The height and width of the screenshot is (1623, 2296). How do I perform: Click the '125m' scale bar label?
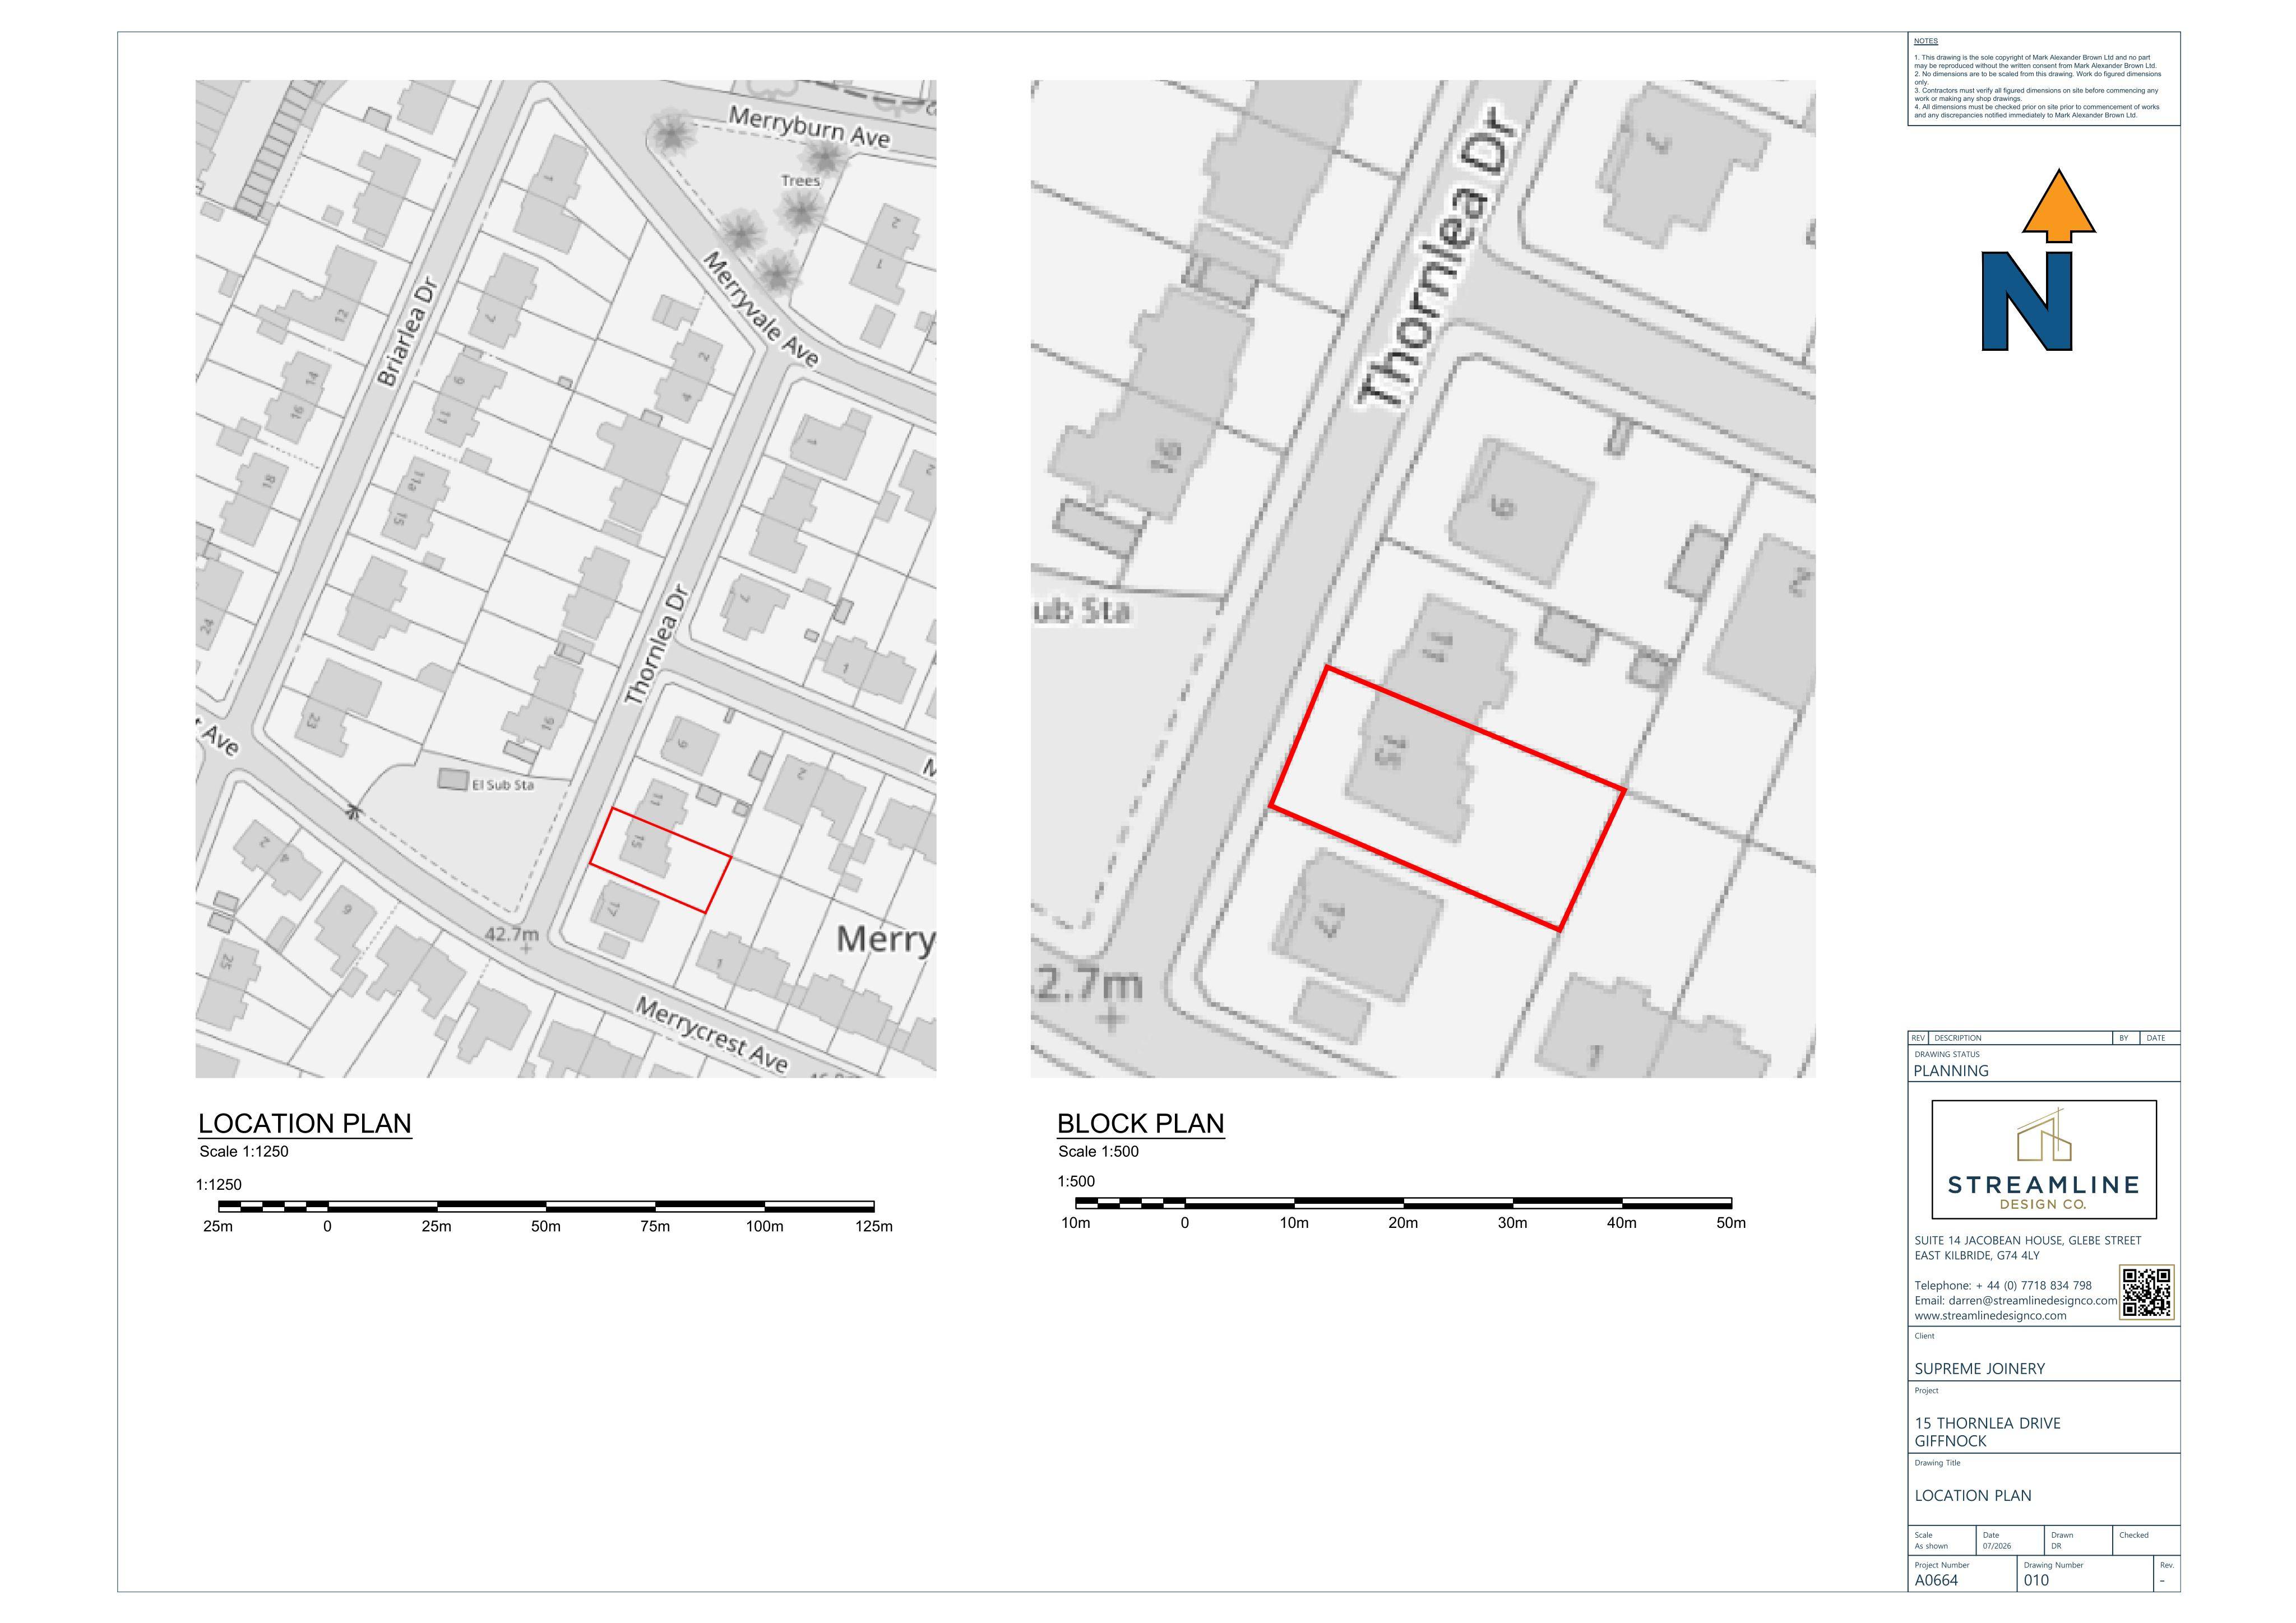(x=874, y=1226)
